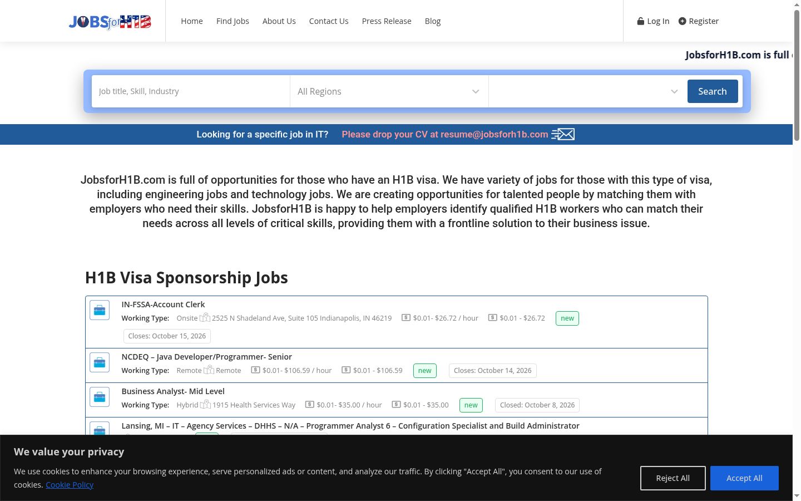Open the Lansing, MI Programmer Analyst 6 listing
This screenshot has height=501, width=801.
(350, 426)
